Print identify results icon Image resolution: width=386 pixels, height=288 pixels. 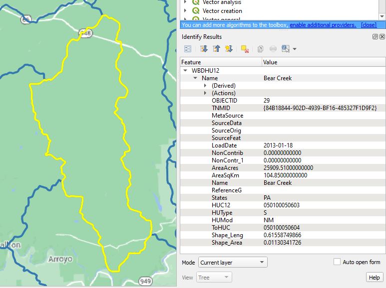[273, 49]
